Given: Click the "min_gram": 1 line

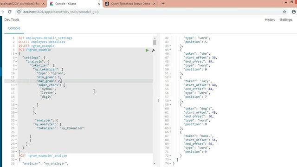Looking at the screenshot, I should (49, 77).
